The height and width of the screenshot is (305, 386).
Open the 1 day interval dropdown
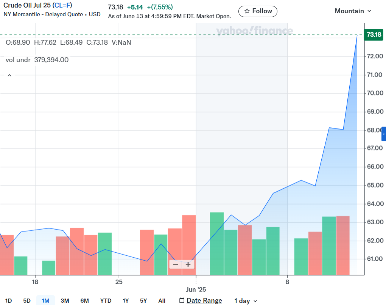click(x=246, y=301)
